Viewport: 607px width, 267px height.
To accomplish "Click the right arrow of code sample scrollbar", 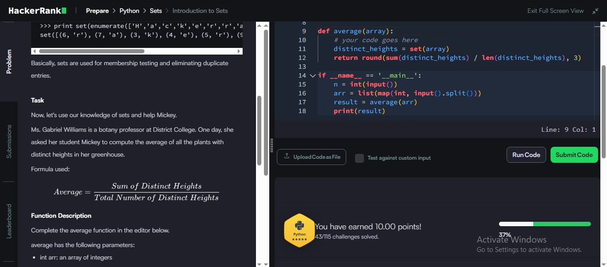I will click(239, 51).
